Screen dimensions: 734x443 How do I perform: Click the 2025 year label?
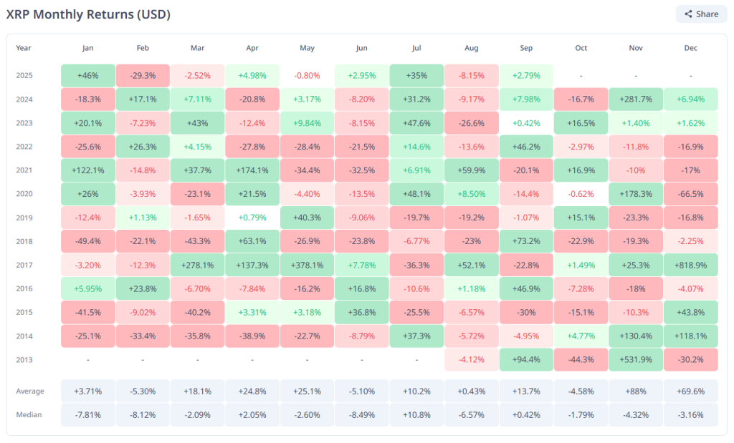click(24, 75)
